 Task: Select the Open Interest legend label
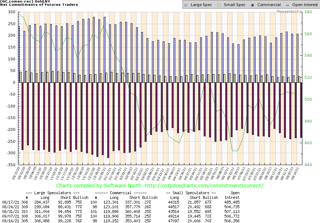[x=305, y=5]
